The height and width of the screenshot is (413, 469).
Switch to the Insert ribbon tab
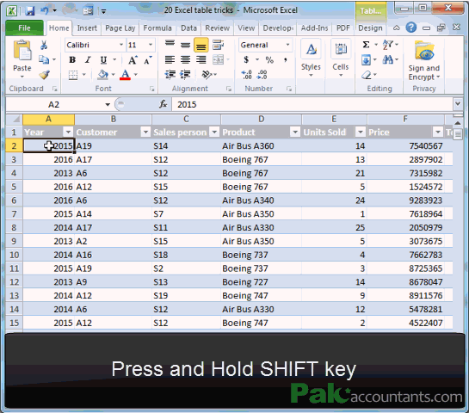(87, 28)
